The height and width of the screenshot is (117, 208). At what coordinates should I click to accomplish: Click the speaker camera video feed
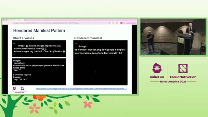pyautogui.click(x=173, y=37)
